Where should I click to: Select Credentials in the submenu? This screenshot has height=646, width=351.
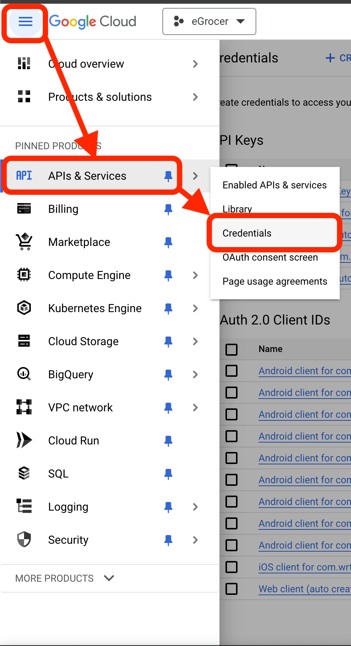point(274,233)
